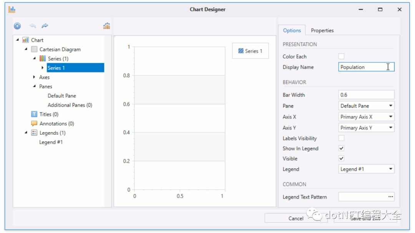
Task: Click the Redo arrow icon
Action: 45,26
